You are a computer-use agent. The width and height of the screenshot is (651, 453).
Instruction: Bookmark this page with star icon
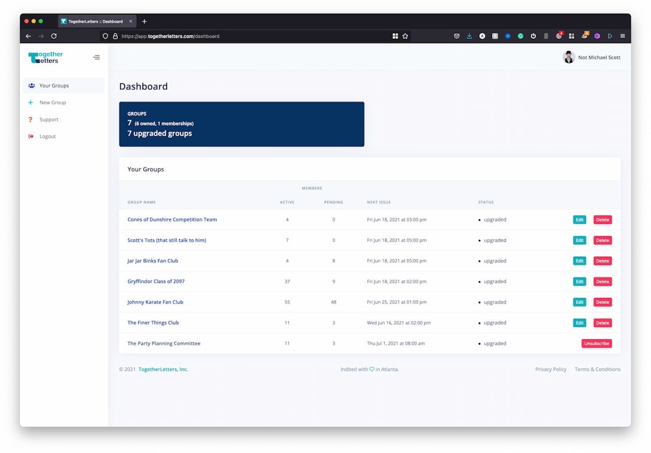[x=405, y=36]
